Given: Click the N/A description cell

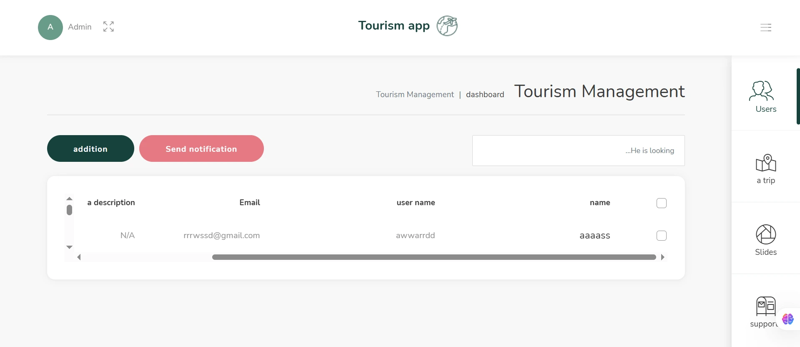Looking at the screenshot, I should click(x=128, y=236).
